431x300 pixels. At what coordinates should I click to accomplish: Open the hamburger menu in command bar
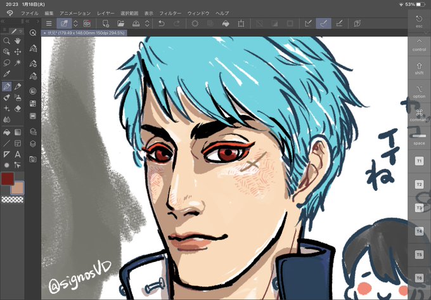coord(49,23)
